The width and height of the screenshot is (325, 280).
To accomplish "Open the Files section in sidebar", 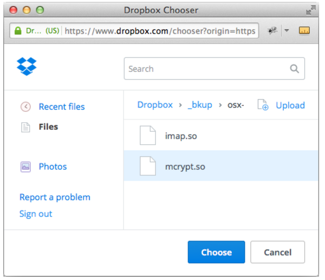I will pos(48,127).
